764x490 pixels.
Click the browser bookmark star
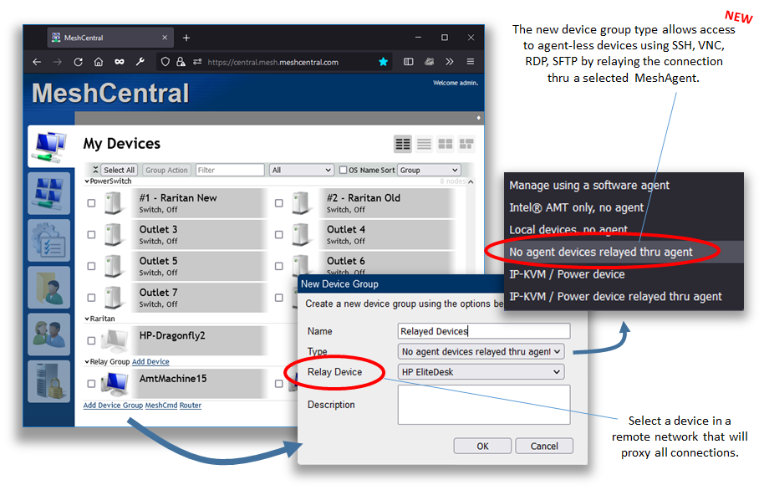point(383,61)
